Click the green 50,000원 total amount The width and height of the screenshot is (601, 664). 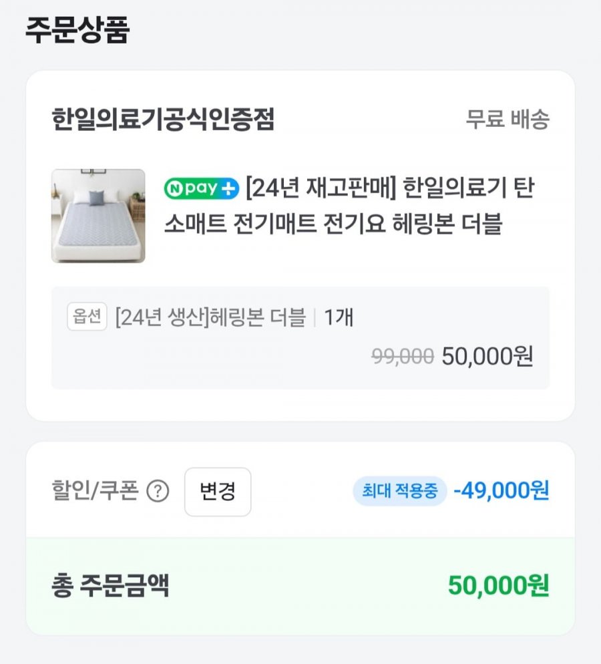tap(498, 586)
